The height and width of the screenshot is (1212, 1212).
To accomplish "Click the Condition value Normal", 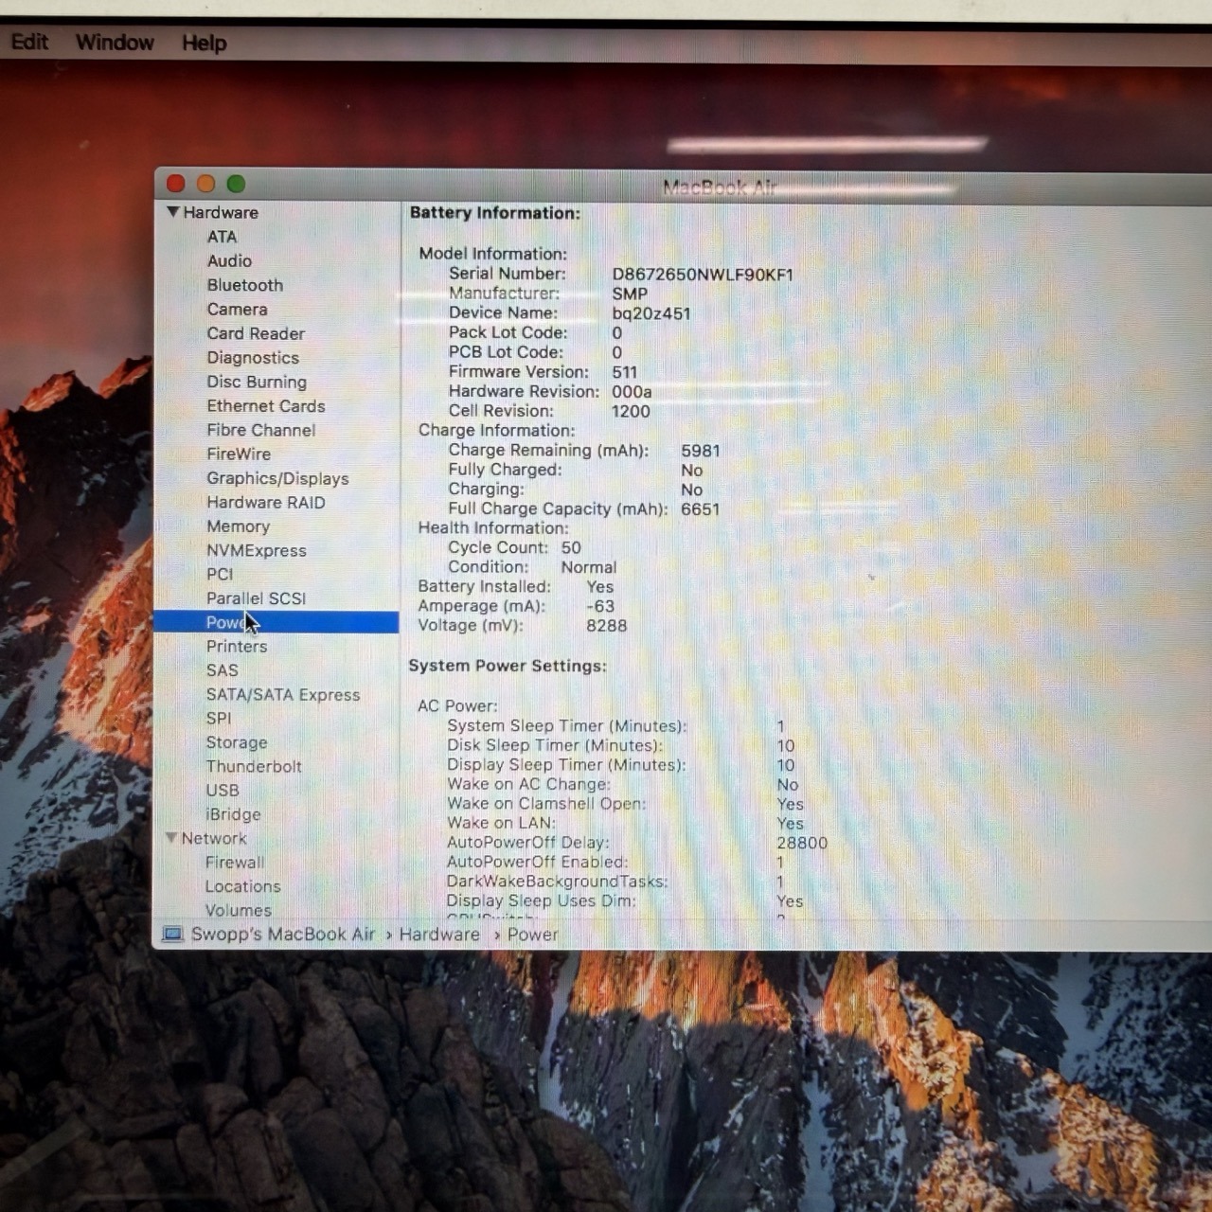I will (x=588, y=567).
